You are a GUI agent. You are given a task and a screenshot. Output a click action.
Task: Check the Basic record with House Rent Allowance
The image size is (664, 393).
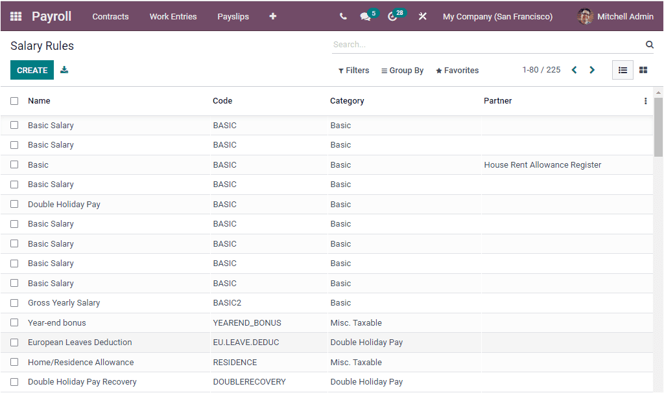pyautogui.click(x=14, y=164)
